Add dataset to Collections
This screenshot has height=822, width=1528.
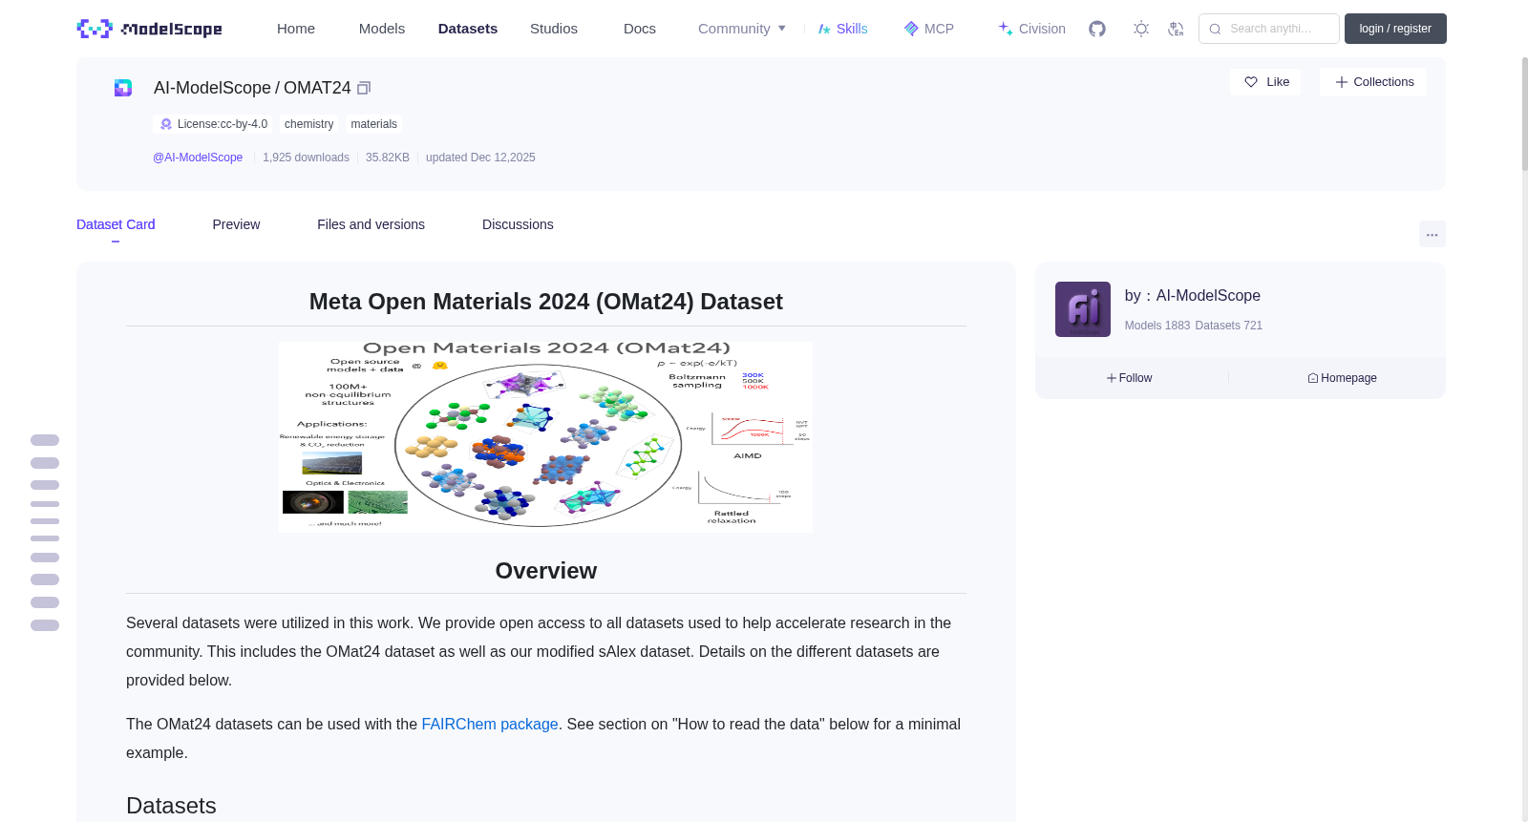click(x=1373, y=82)
